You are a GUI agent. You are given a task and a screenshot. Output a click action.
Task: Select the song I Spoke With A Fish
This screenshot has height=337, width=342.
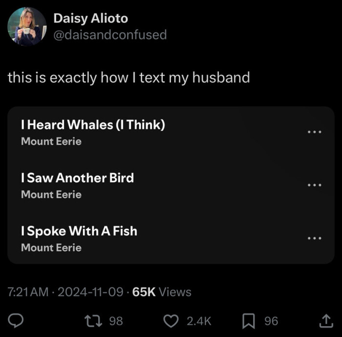click(79, 231)
